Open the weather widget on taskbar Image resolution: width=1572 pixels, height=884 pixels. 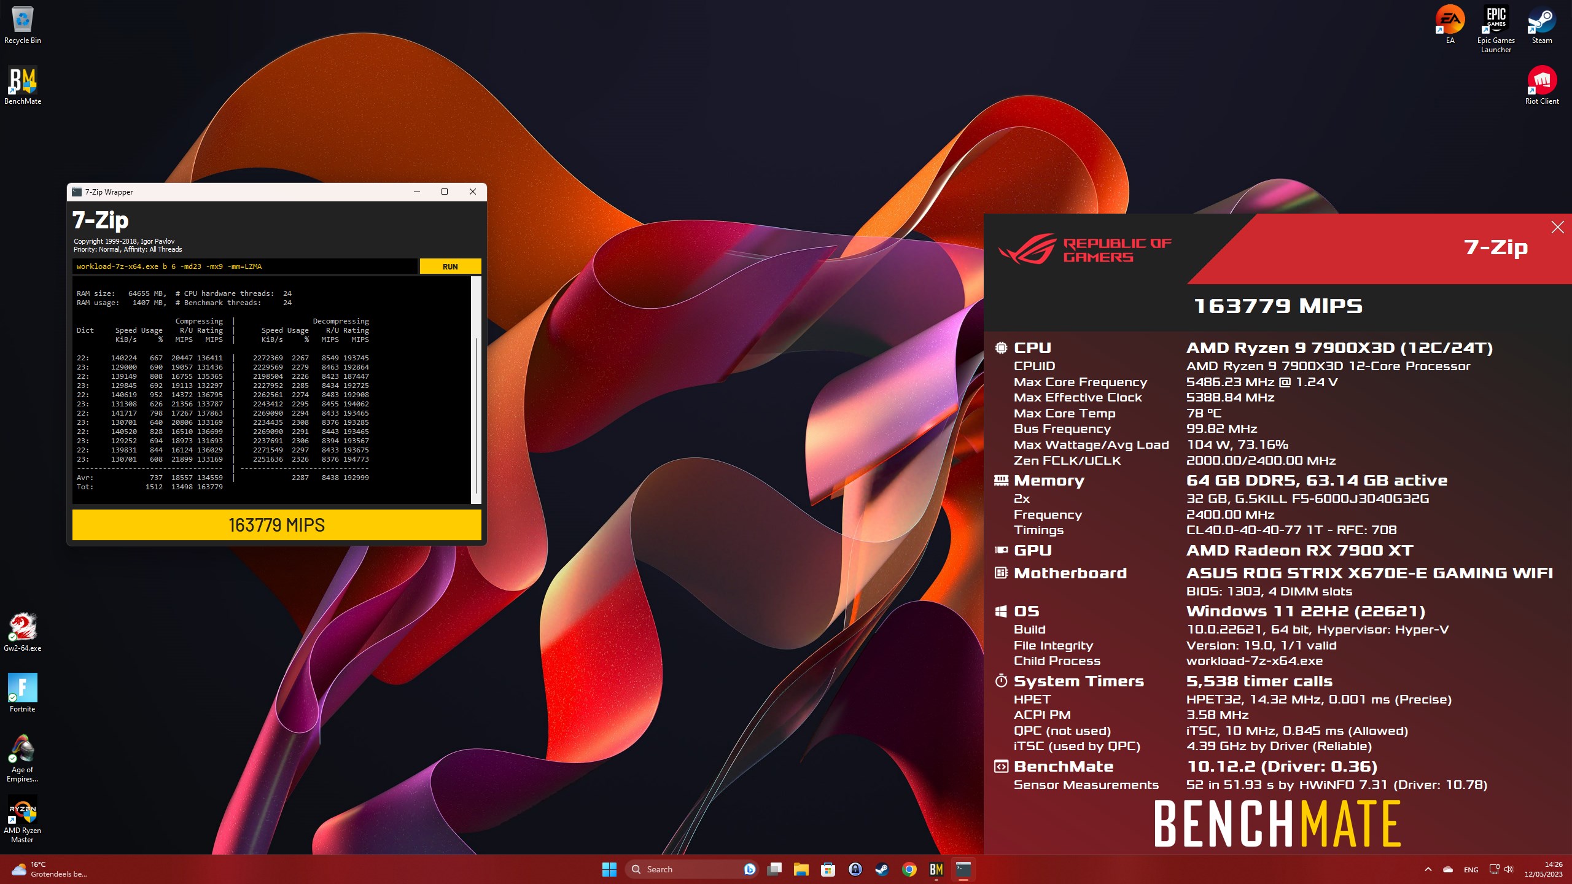(49, 869)
